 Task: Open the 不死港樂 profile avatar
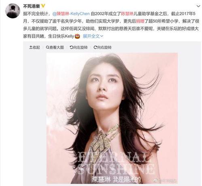13,11
